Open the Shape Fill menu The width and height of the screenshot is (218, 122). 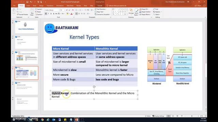pyautogui.click(x=144, y=9)
